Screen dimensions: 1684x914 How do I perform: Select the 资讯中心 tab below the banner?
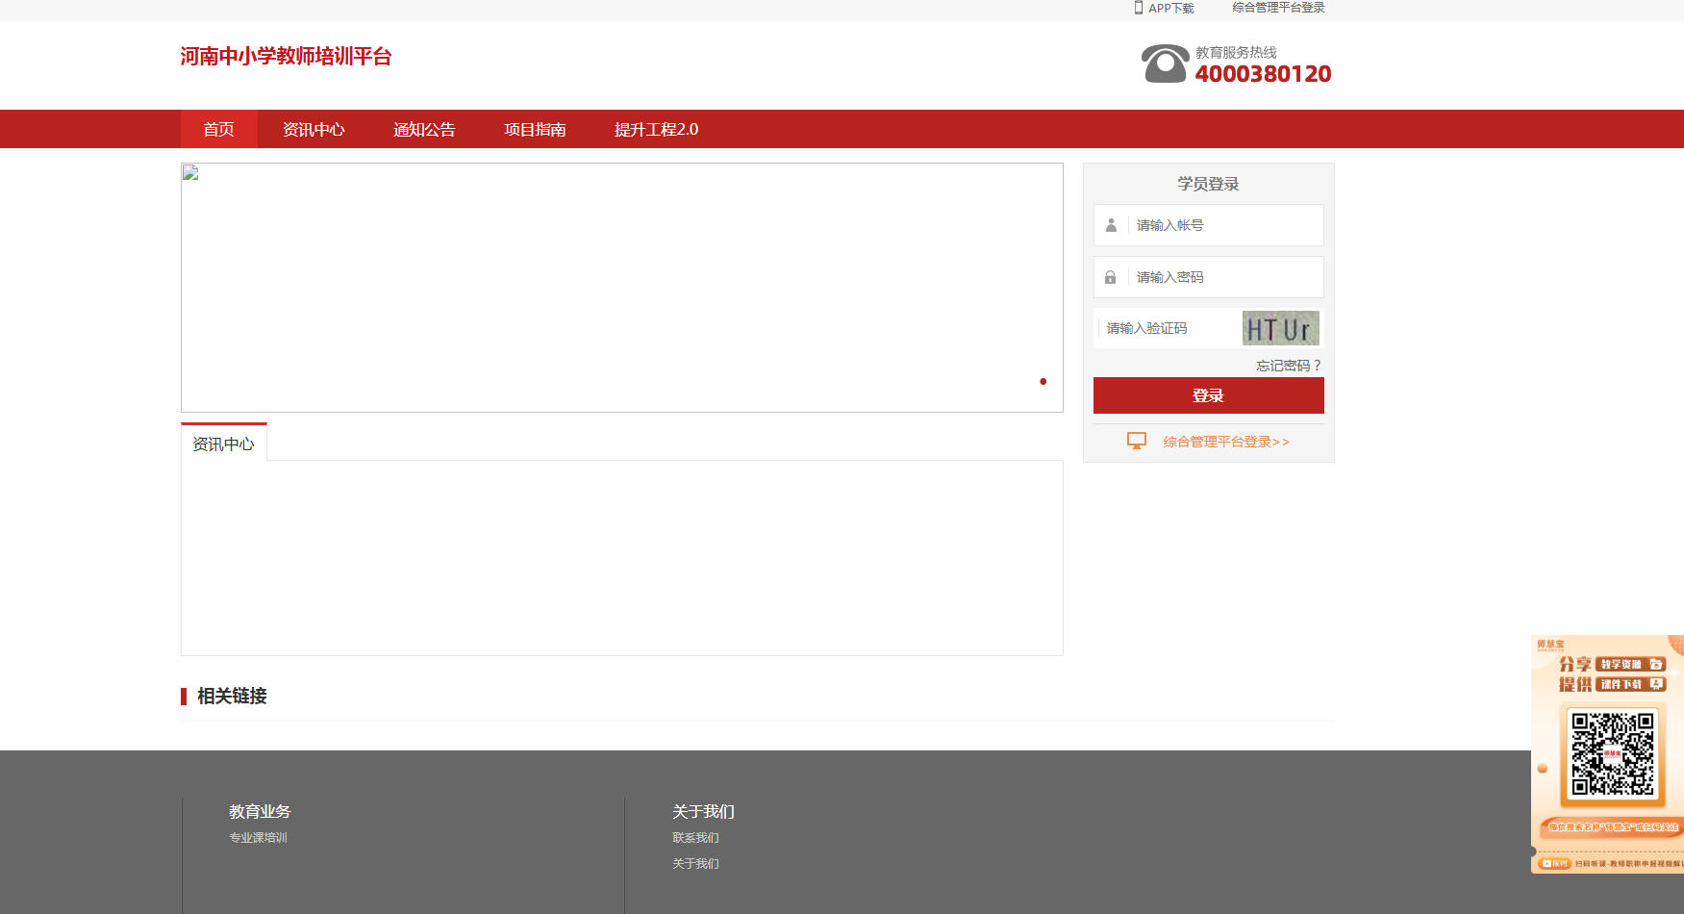pos(223,444)
